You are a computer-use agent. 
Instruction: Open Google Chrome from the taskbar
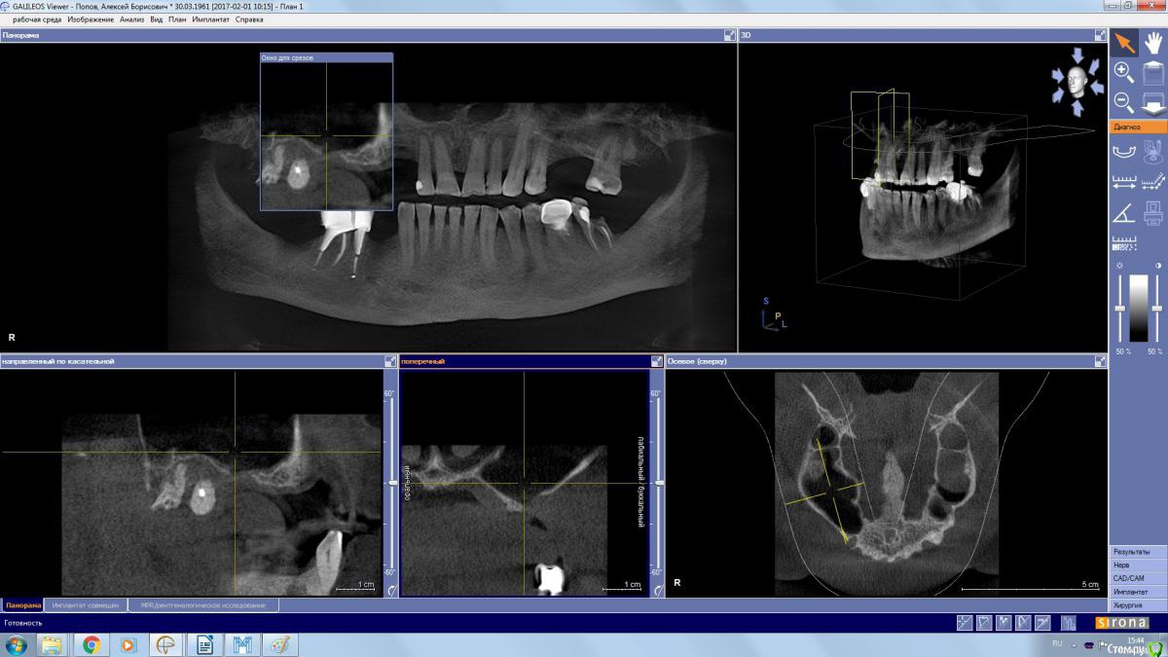(x=91, y=644)
